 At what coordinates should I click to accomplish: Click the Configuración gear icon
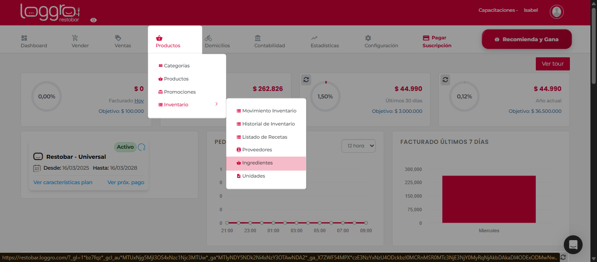[x=368, y=38]
